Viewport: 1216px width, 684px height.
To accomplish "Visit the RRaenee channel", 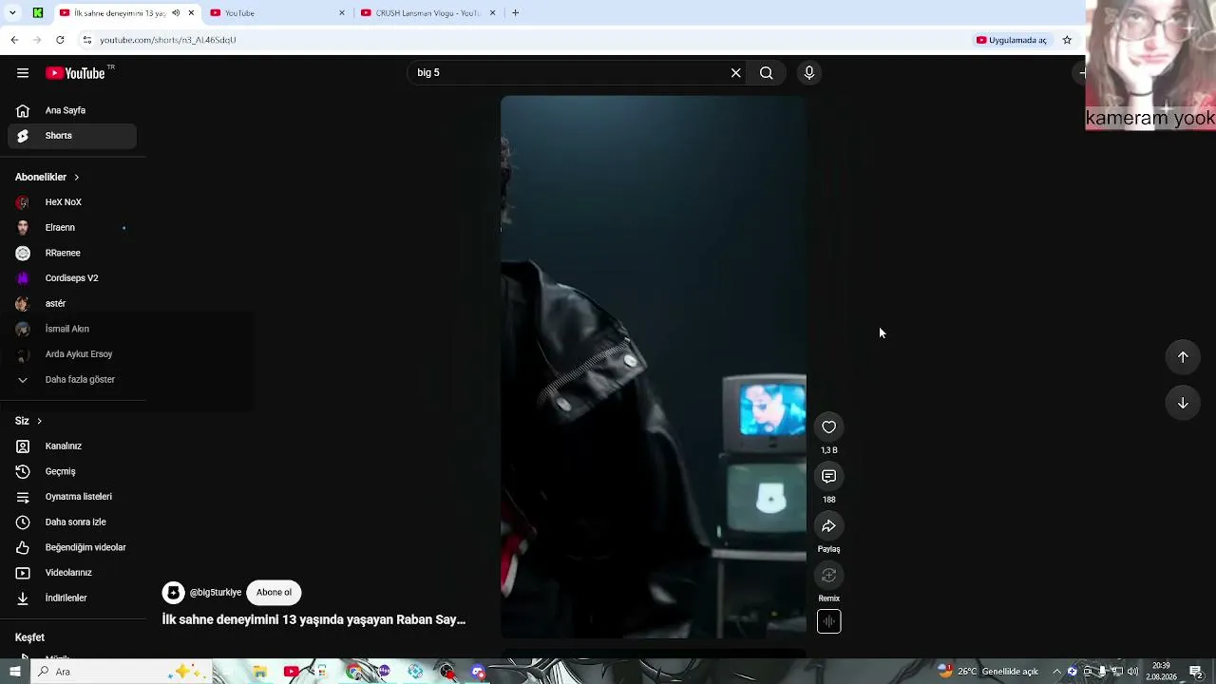I will (x=72, y=253).
